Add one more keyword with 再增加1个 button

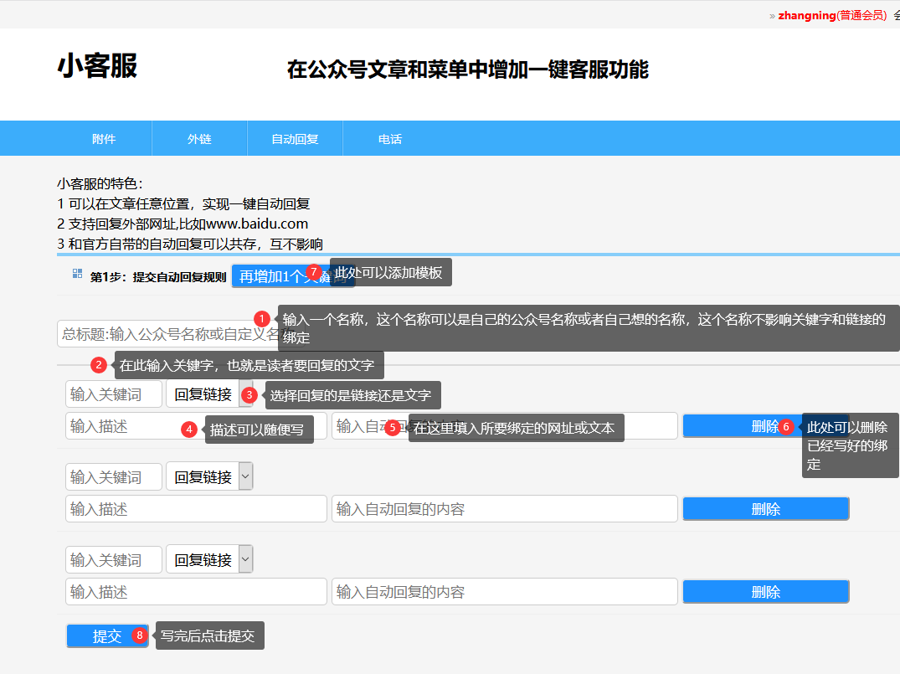[x=293, y=276]
